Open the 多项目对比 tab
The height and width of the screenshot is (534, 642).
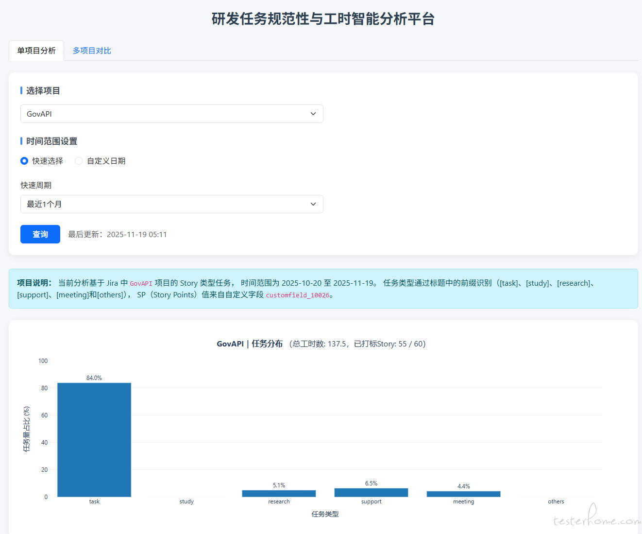coord(92,51)
